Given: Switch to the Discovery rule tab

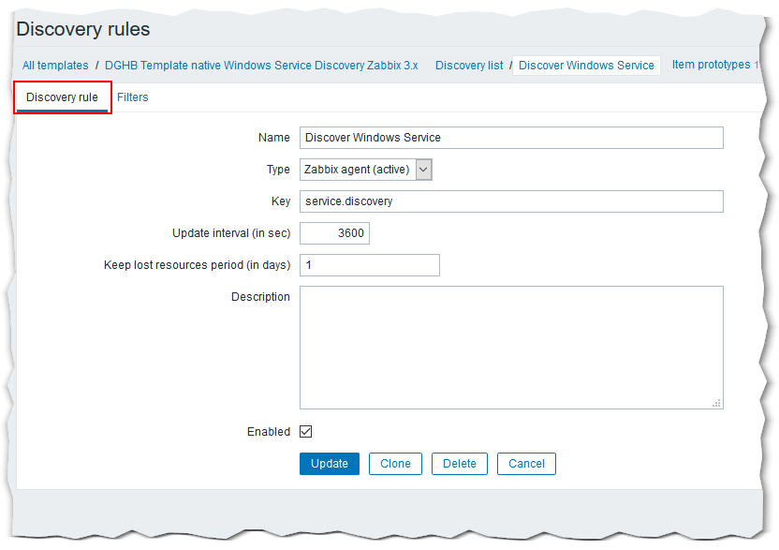Looking at the screenshot, I should coord(62,97).
